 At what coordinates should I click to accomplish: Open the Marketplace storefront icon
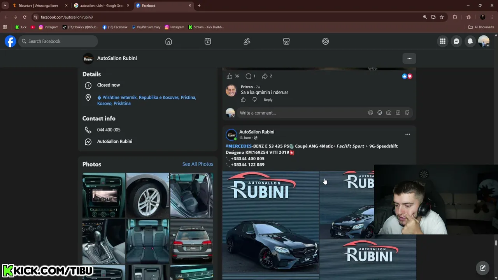point(286,41)
